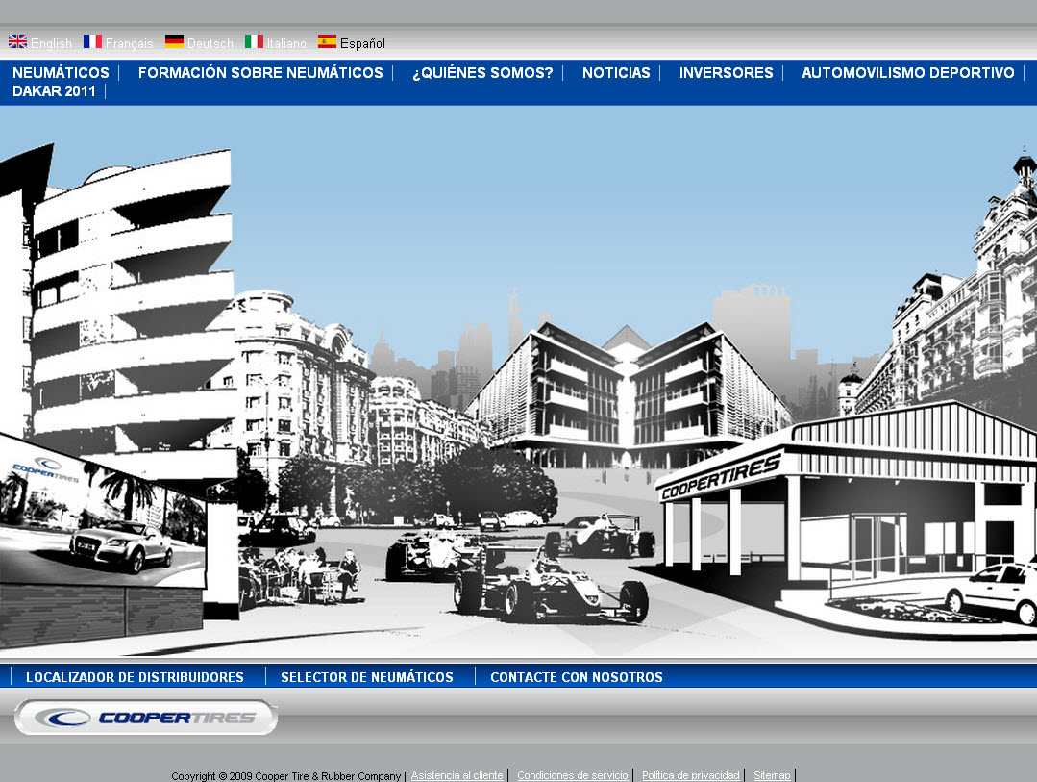The height and width of the screenshot is (782, 1037).
Task: Click Contacte con nosotros
Action: pos(577,677)
